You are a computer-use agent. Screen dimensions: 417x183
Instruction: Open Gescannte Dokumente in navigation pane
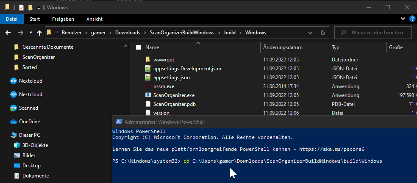click(48, 47)
